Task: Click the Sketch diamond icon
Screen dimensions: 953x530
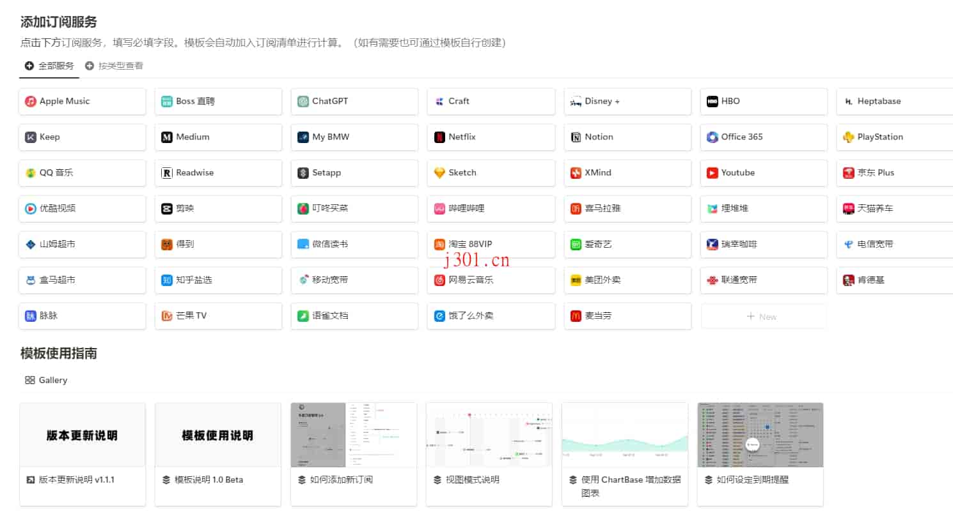Action: point(439,173)
